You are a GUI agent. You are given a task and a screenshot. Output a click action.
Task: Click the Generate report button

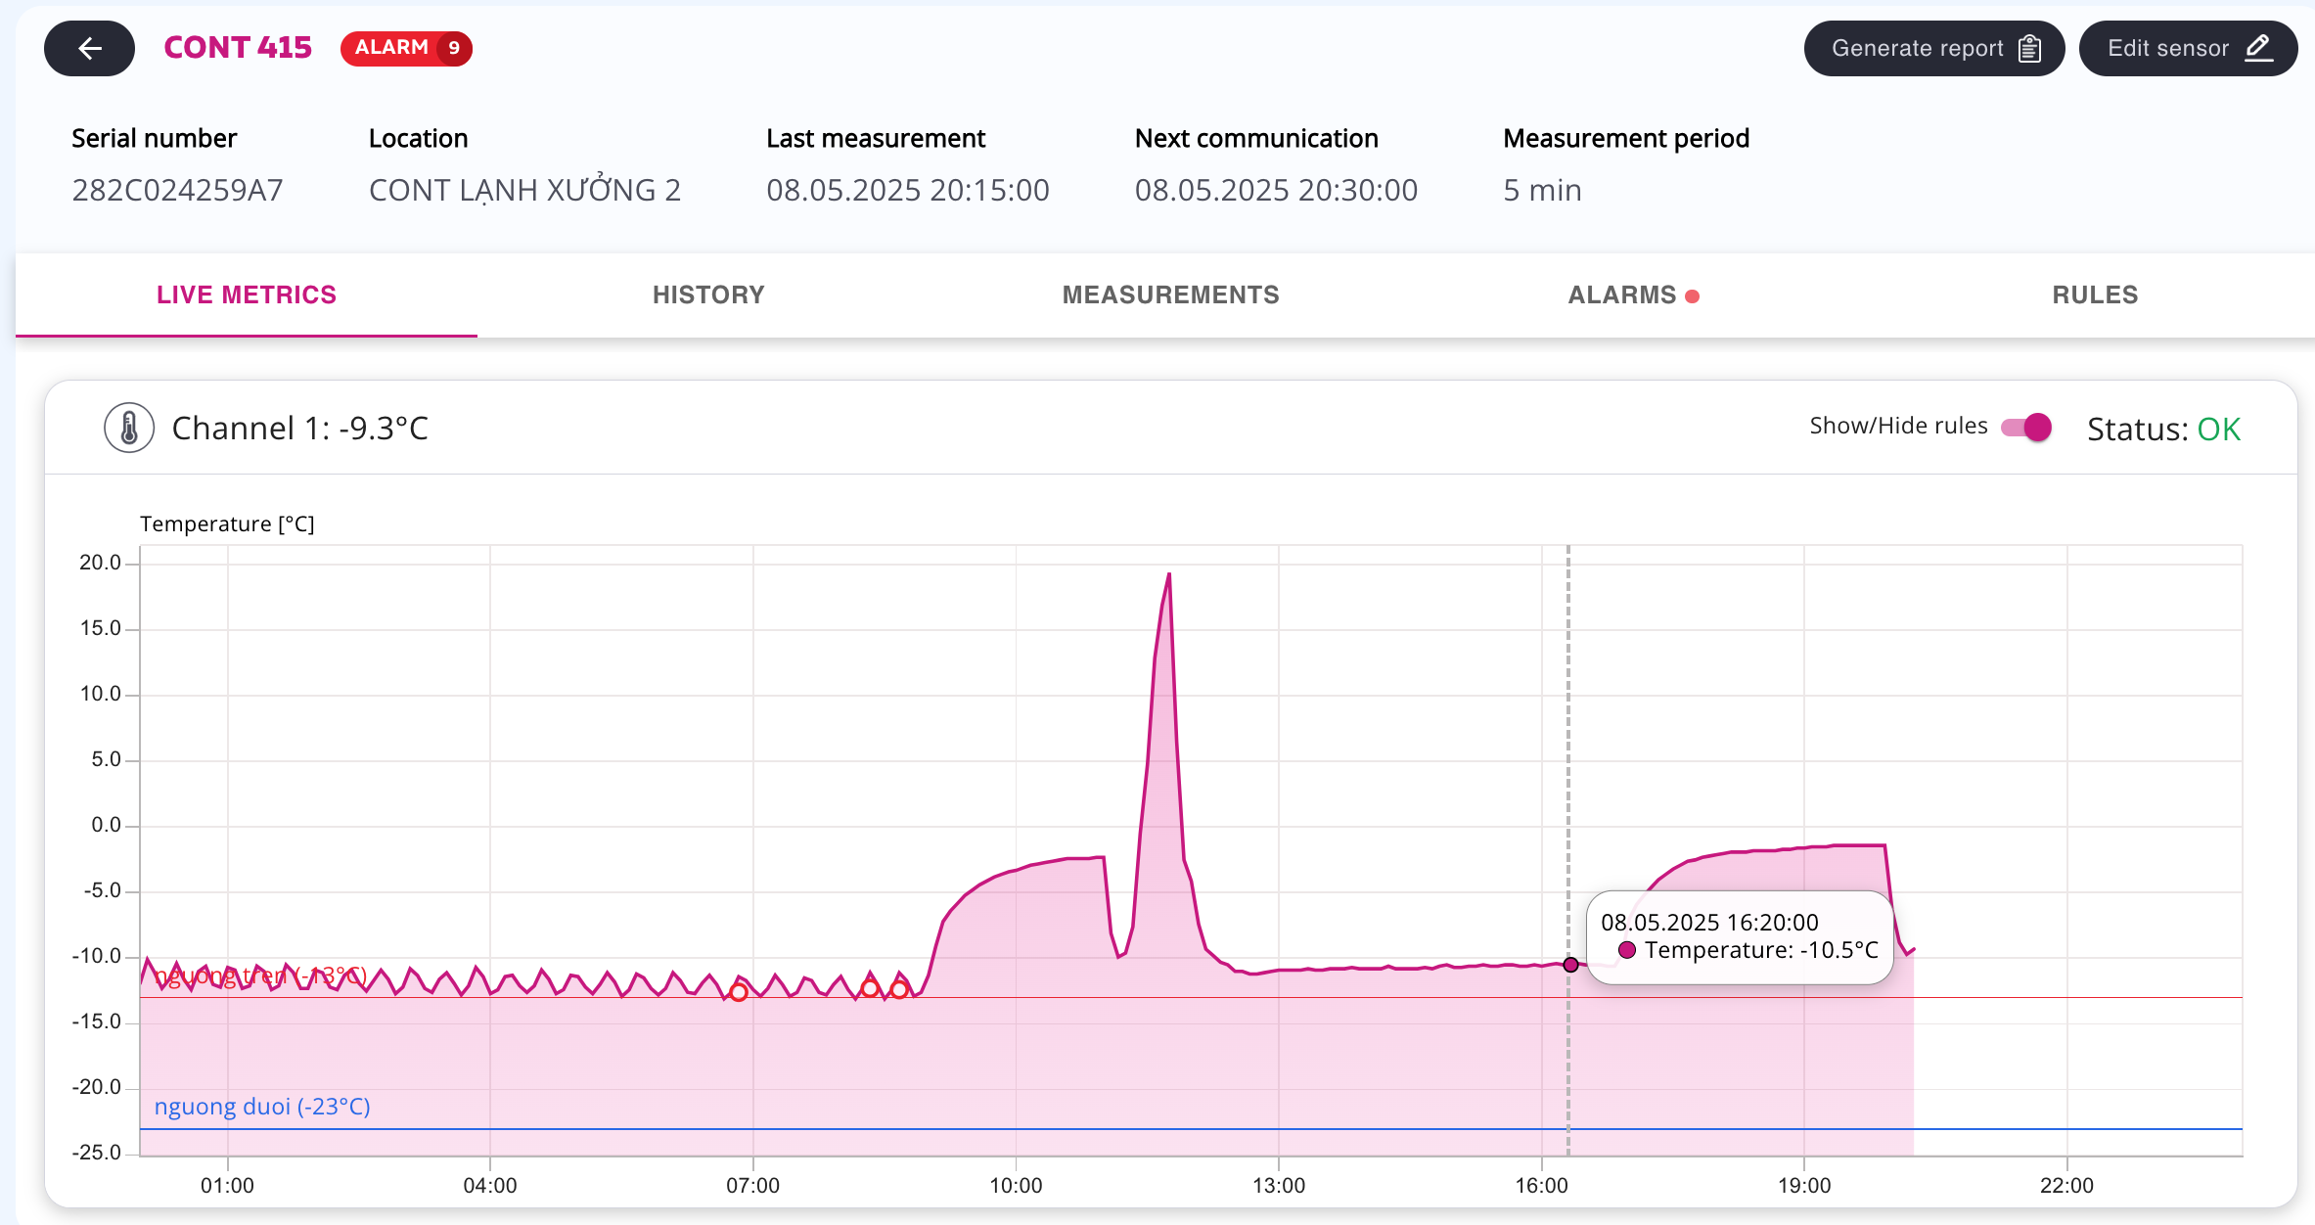tap(1934, 48)
